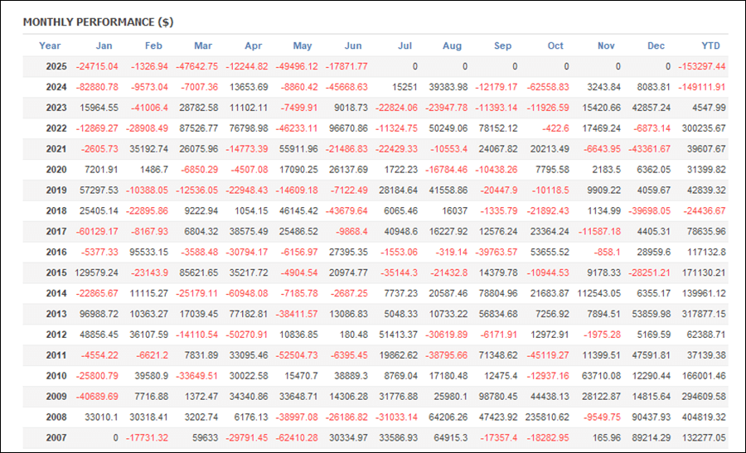Image resolution: width=746 pixels, height=453 pixels.
Task: Click the 2025 YTD value -153297.44
Action: pos(702,66)
